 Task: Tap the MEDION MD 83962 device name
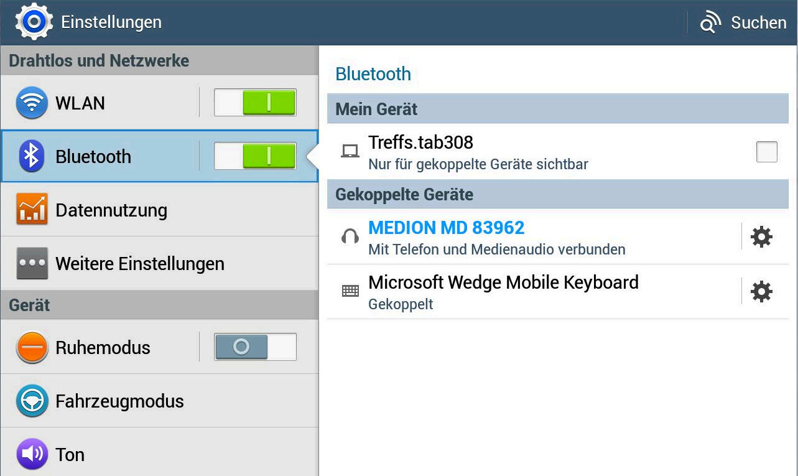click(x=447, y=228)
